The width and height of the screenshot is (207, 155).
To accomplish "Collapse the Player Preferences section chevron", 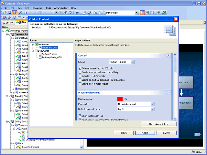I will tap(169, 93).
